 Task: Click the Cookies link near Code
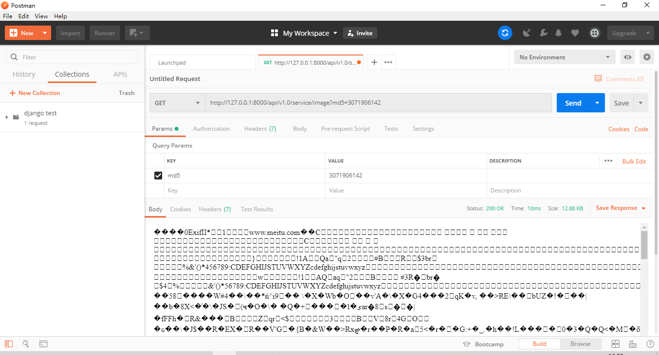pos(619,129)
